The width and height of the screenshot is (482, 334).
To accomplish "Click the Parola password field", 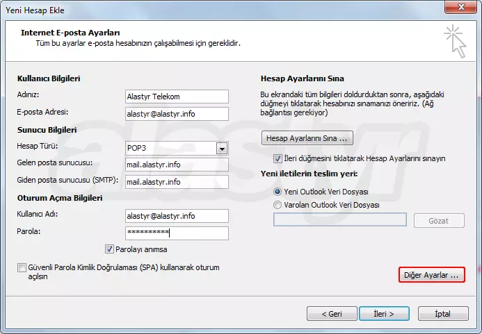I will (177, 233).
